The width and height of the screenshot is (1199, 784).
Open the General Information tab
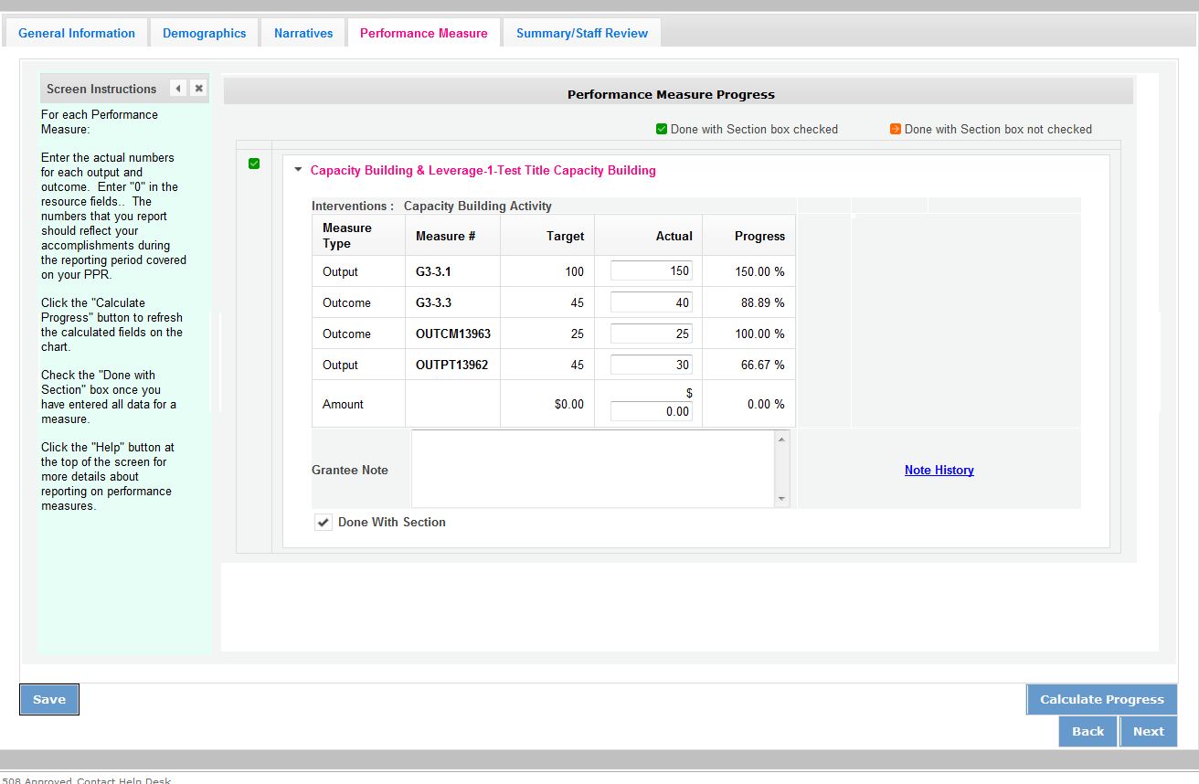[x=77, y=33]
